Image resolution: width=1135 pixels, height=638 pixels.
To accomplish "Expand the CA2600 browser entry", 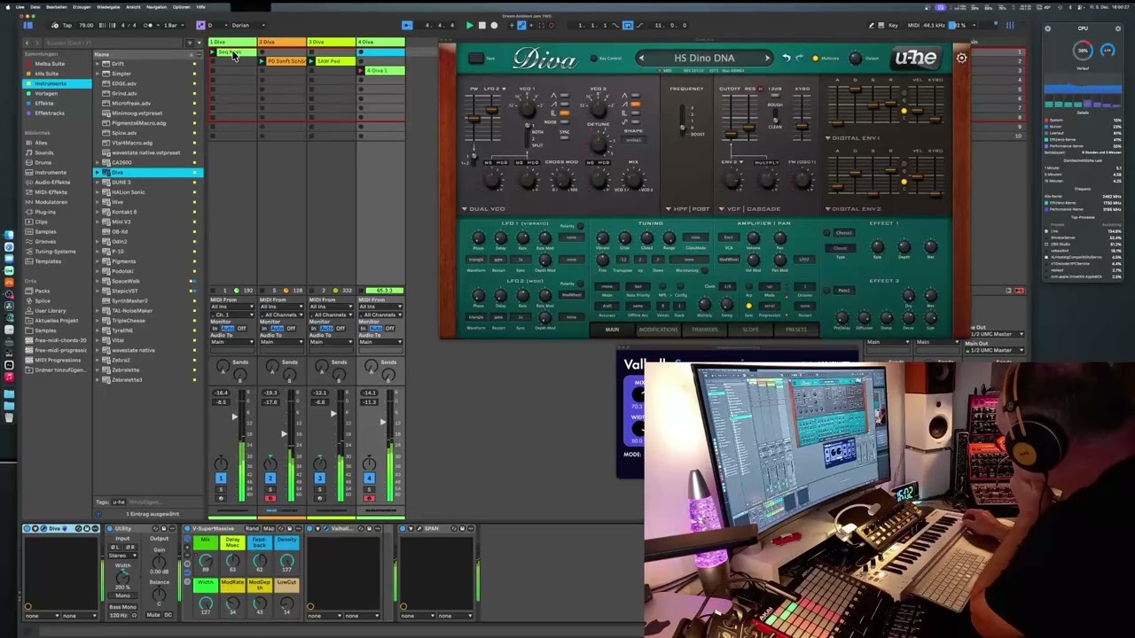I will [98, 162].
